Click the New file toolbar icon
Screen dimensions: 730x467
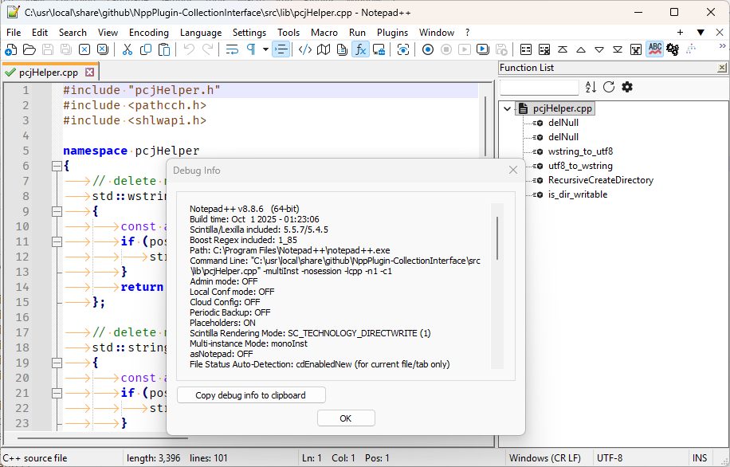[x=10, y=49]
